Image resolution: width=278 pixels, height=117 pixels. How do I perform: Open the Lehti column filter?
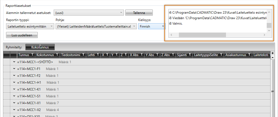click(98, 55)
